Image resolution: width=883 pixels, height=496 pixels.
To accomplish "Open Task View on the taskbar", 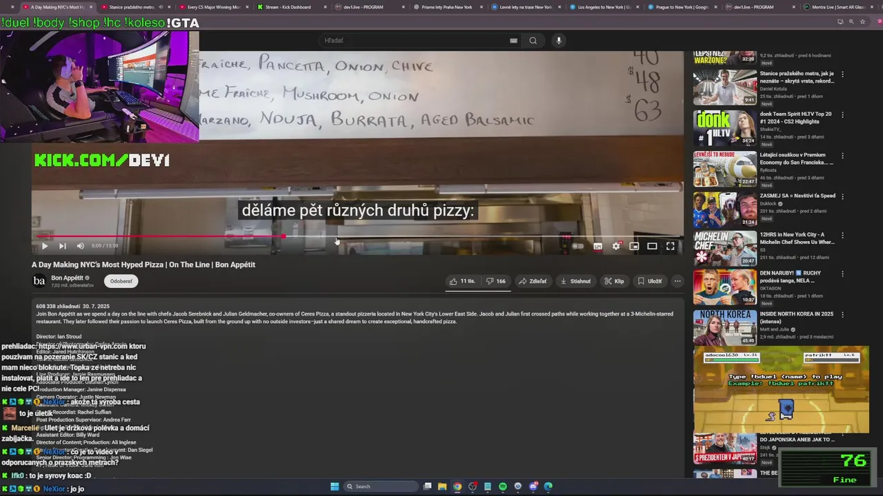I will [x=428, y=486].
